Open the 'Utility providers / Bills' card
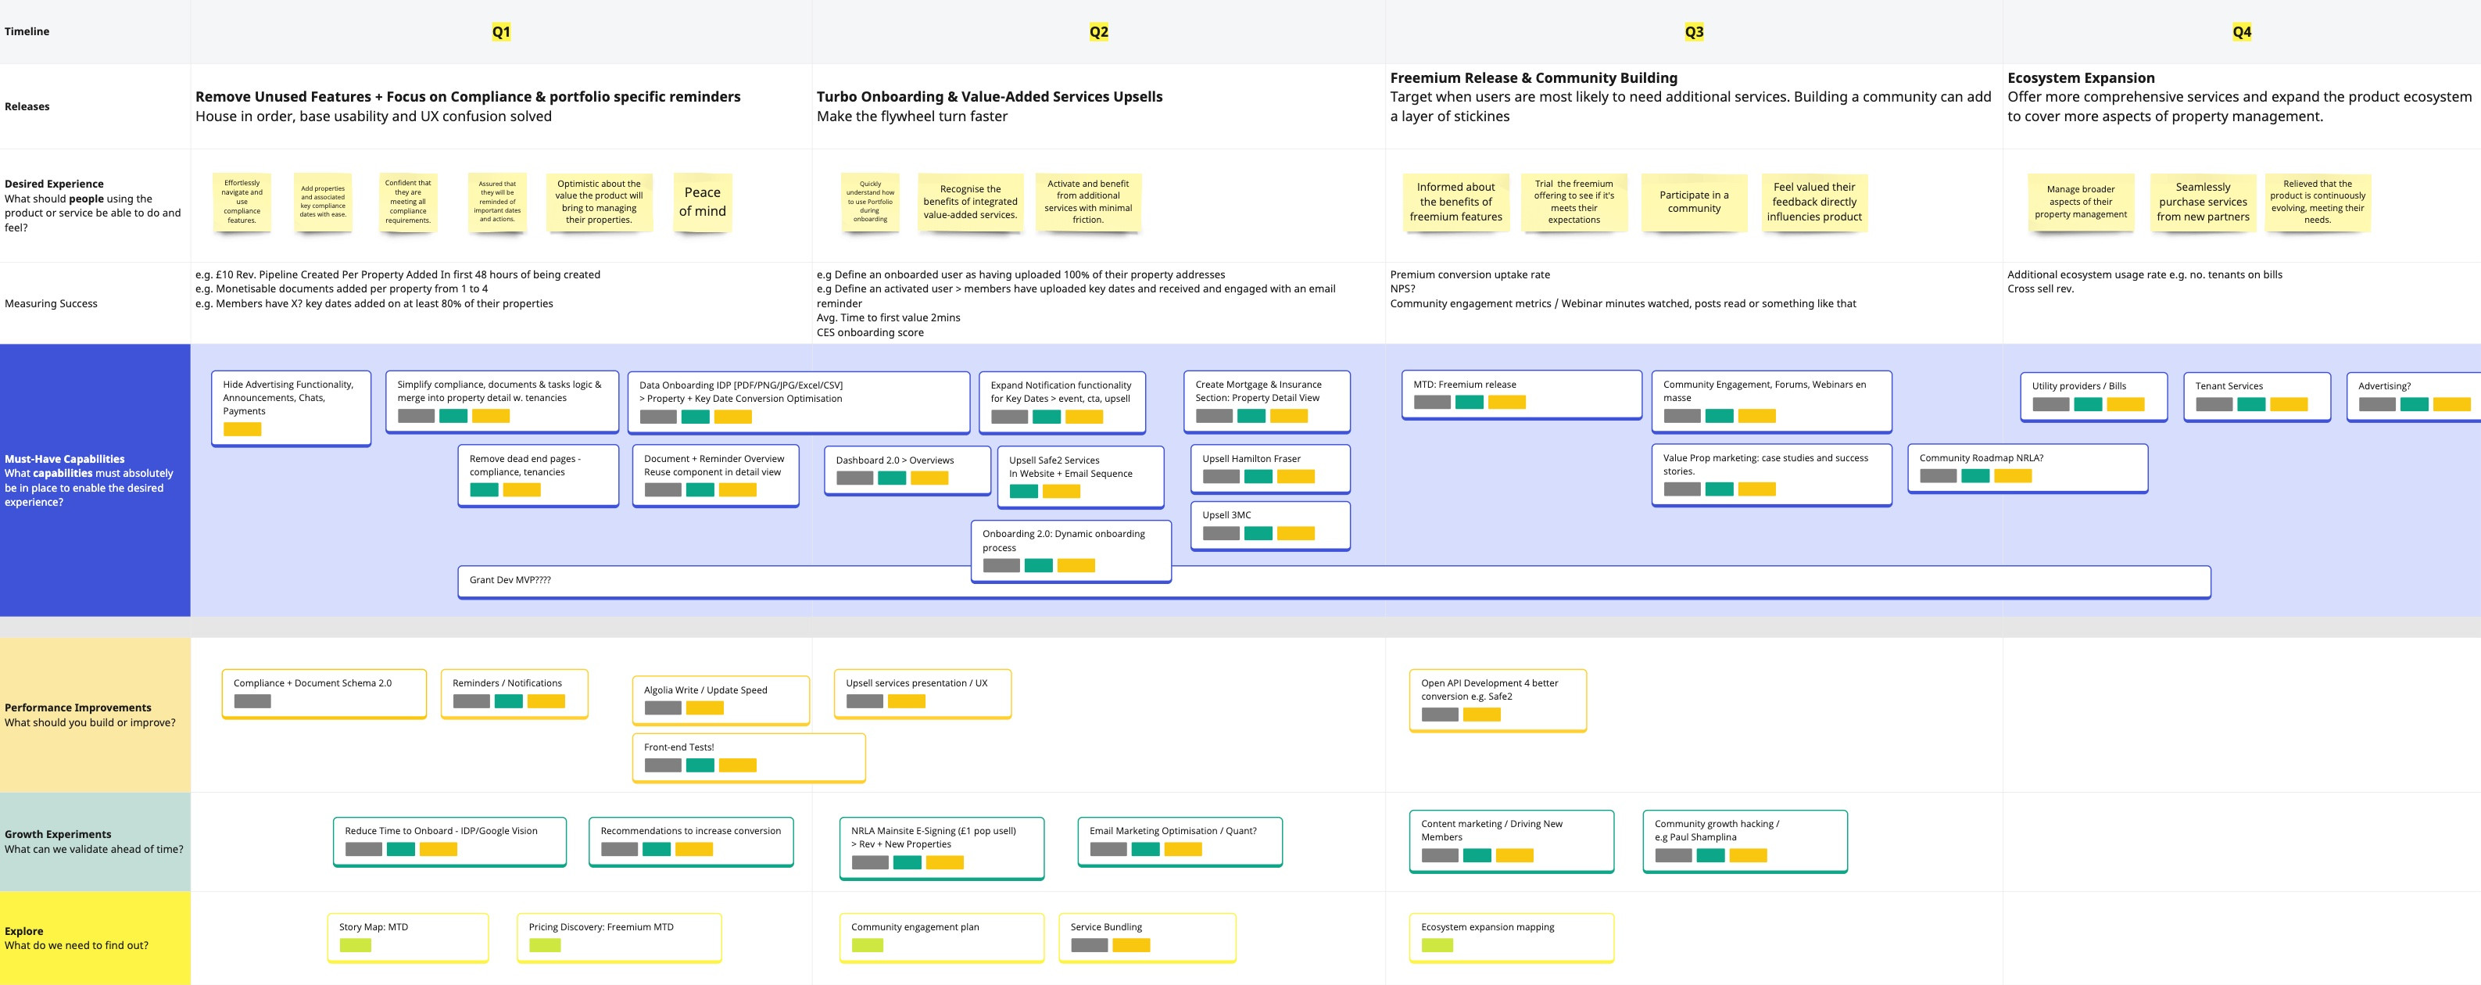2481x985 pixels. tap(2094, 396)
